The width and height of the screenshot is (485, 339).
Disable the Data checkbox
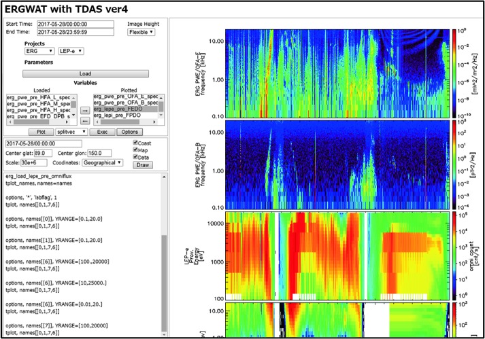point(137,157)
